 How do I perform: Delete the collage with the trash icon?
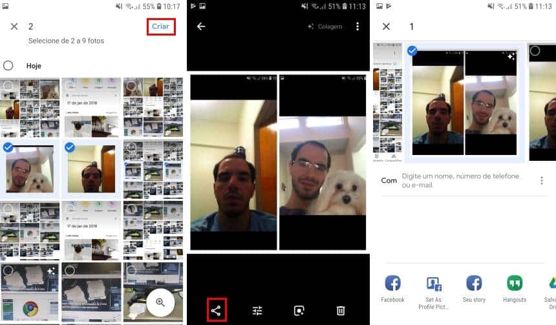coord(341,311)
